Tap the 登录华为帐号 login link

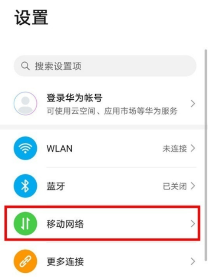74,98
